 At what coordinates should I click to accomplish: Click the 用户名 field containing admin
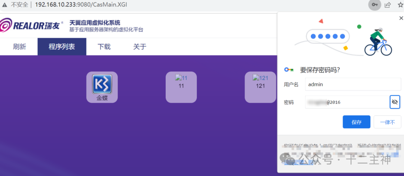pyautogui.click(x=353, y=84)
